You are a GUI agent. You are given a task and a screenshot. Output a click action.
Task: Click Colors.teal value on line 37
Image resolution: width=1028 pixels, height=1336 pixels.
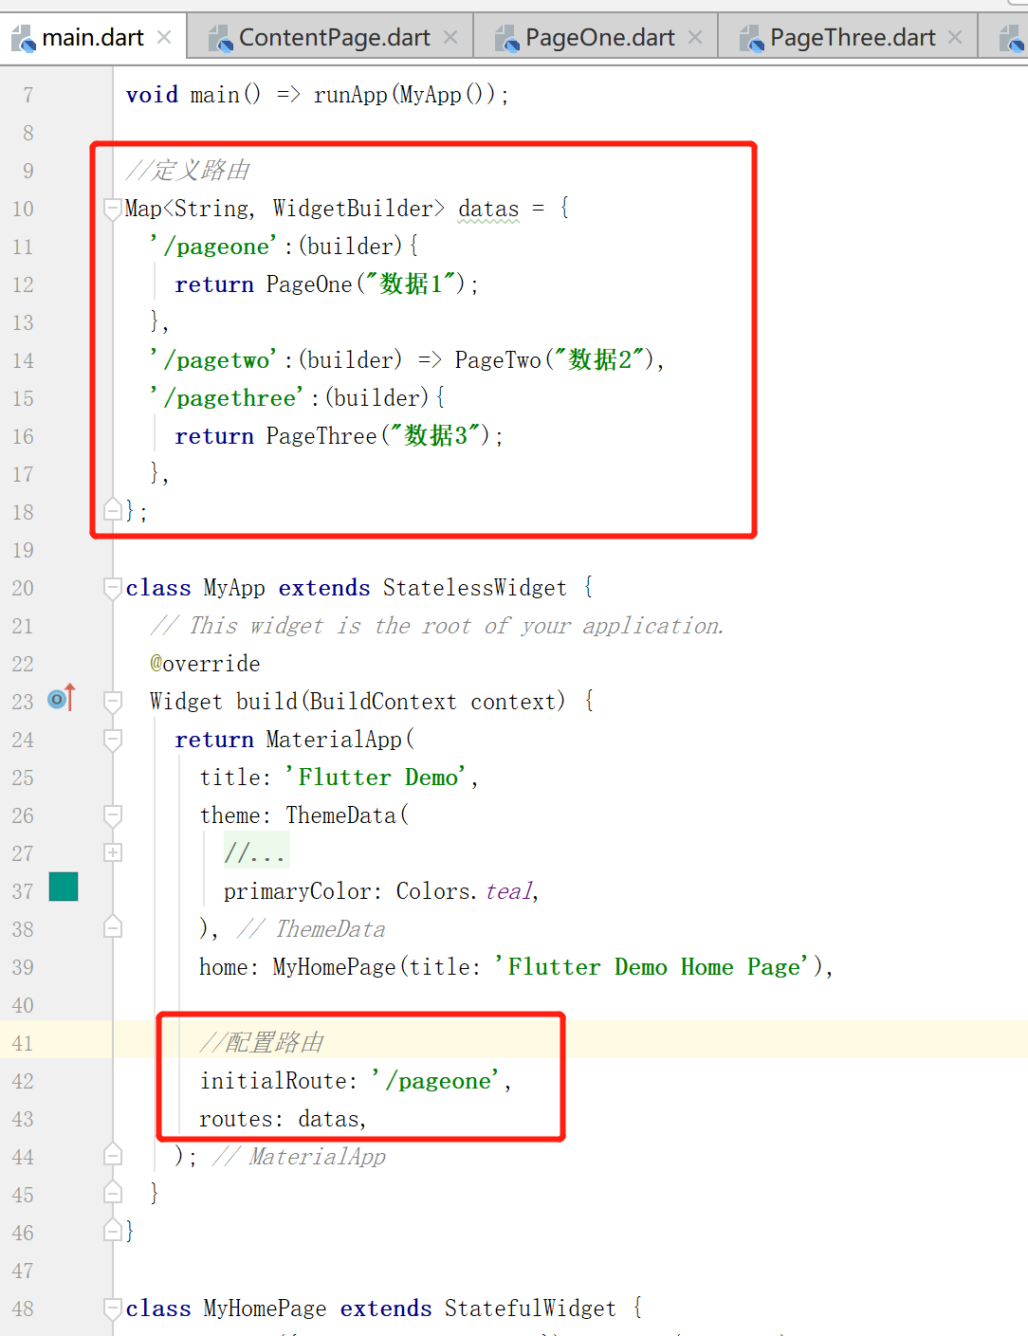(466, 891)
